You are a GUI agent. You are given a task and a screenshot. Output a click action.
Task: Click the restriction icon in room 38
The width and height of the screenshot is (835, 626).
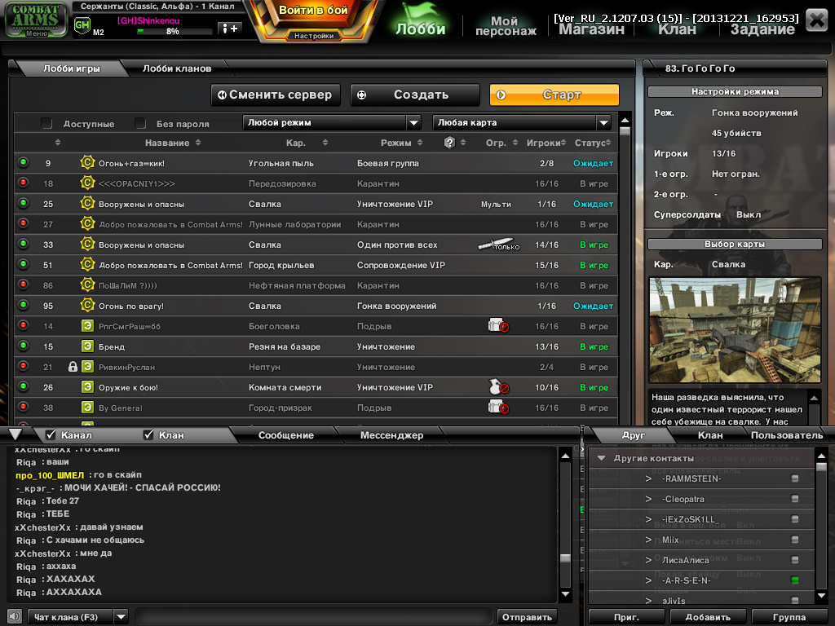point(498,408)
